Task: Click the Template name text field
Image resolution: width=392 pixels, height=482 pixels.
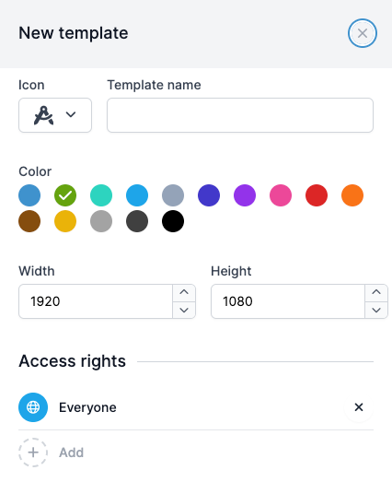Action: coord(240,115)
